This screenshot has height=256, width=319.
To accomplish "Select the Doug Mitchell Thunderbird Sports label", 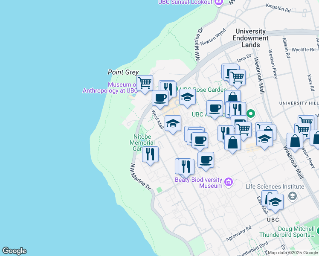I will click(288, 232).
